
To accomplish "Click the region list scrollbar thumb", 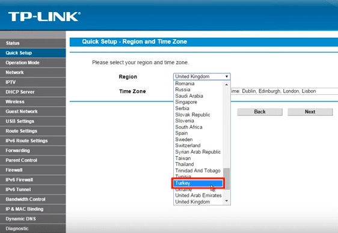I will click(x=226, y=178).
